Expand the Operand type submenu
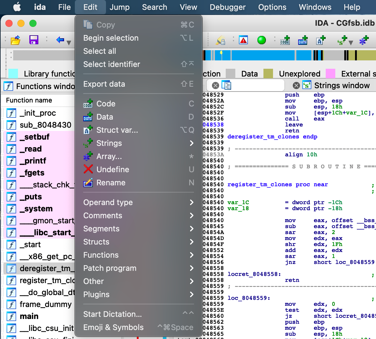 click(x=139, y=202)
